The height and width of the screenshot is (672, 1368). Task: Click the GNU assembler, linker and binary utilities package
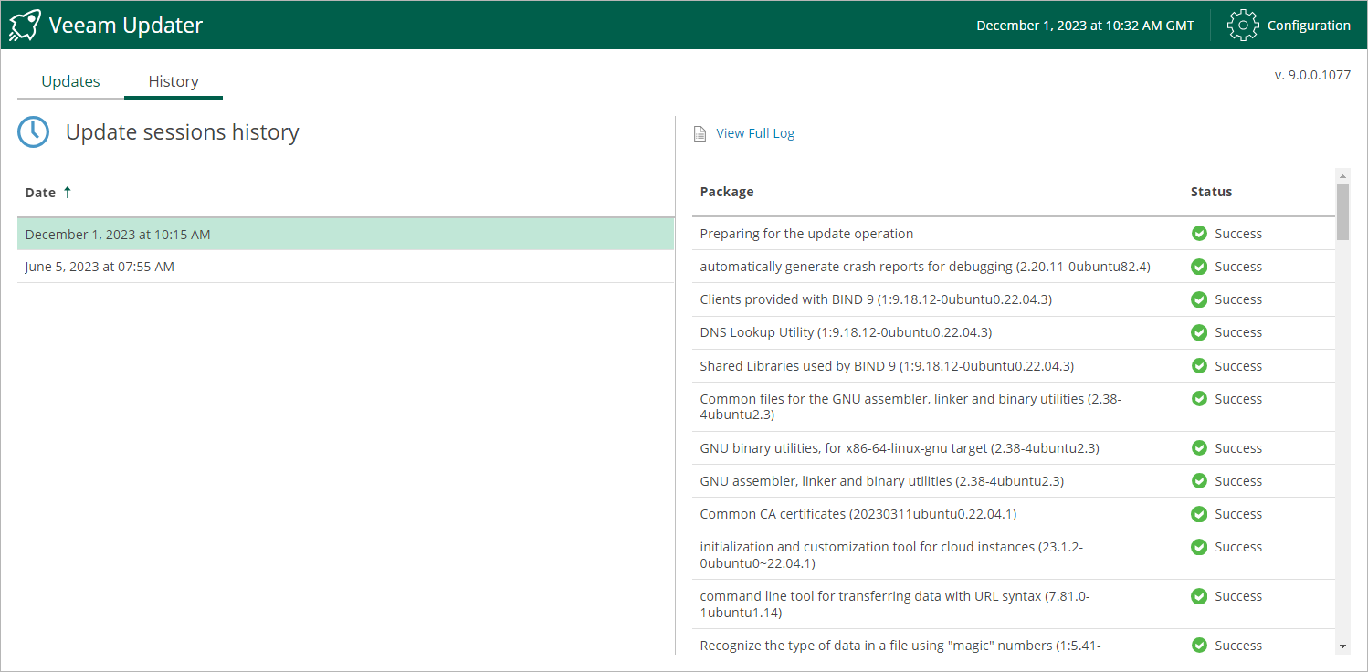881,481
